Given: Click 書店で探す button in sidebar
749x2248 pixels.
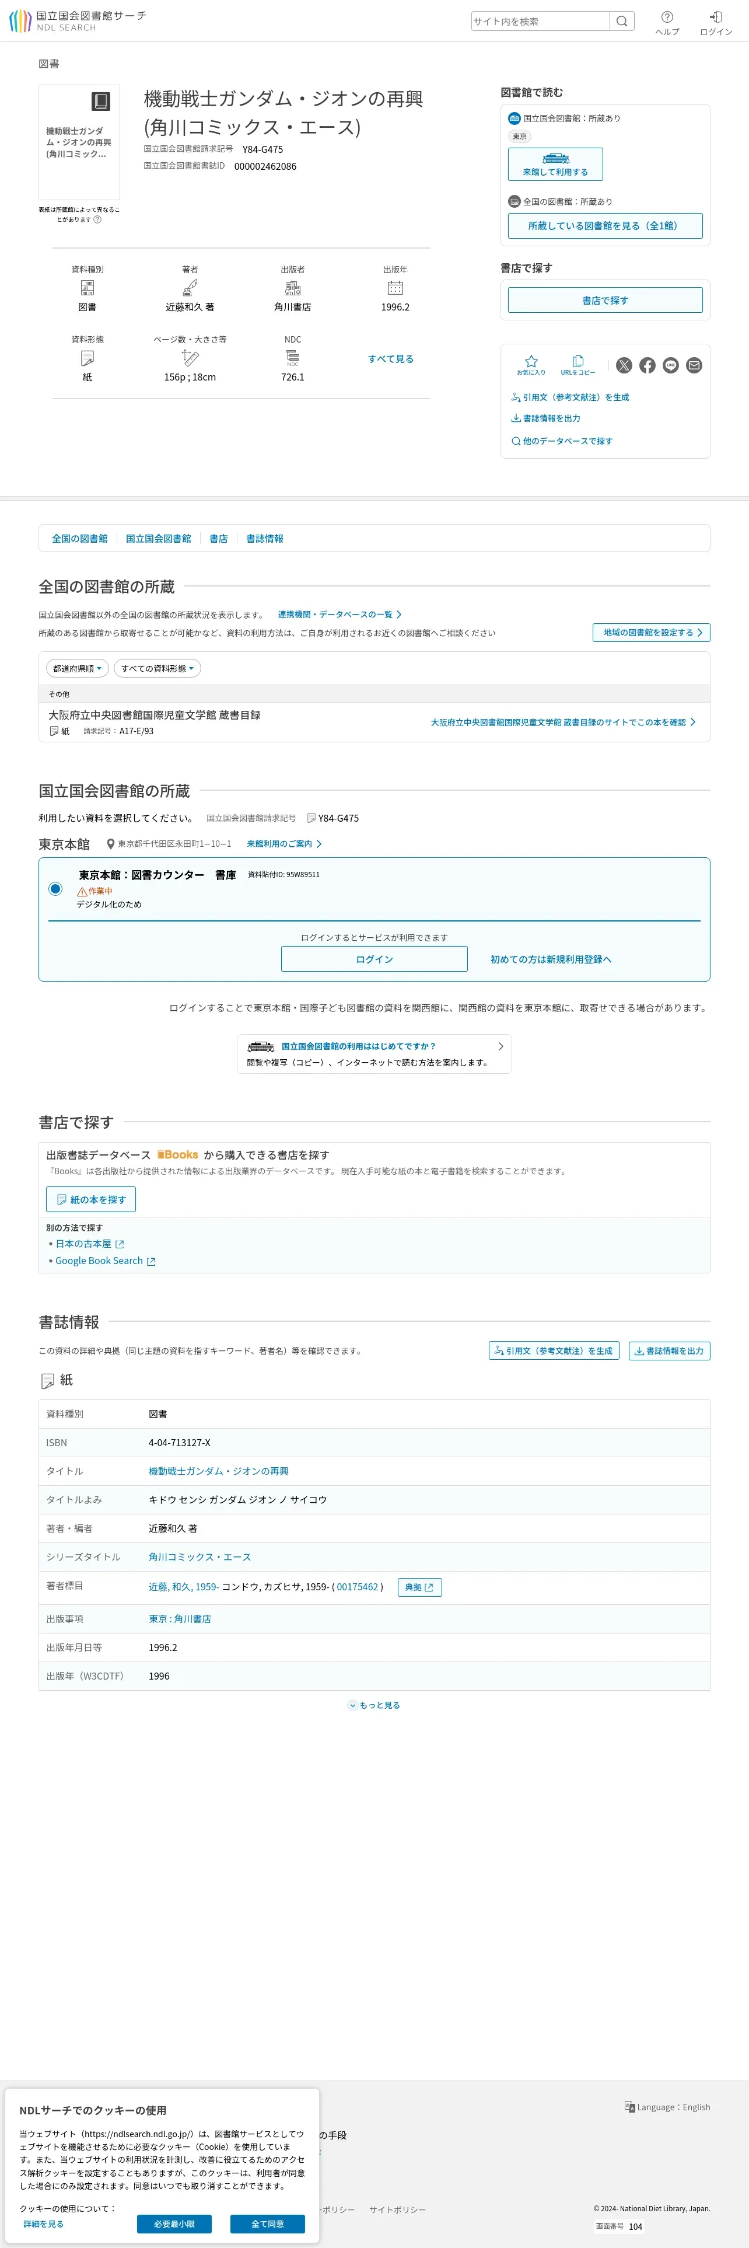Looking at the screenshot, I should tap(605, 300).
